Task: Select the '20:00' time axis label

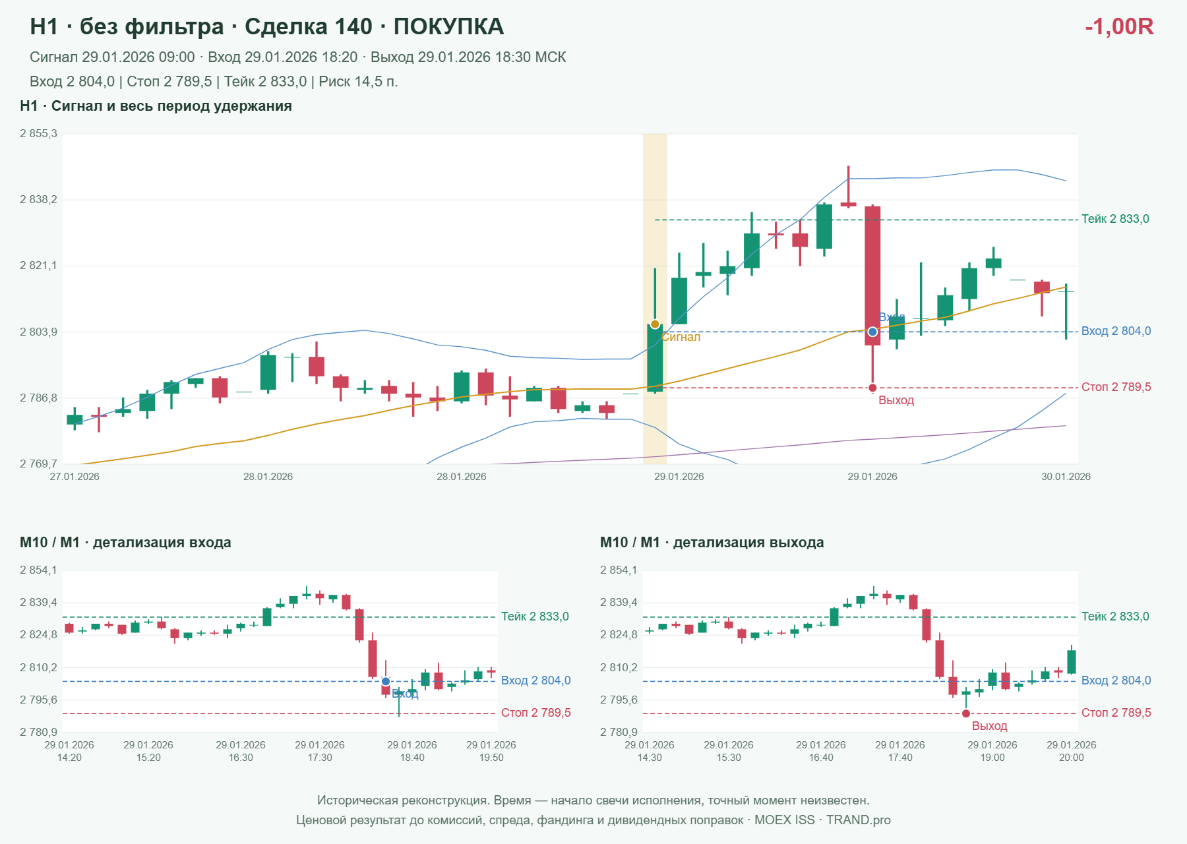Action: pos(1072,758)
